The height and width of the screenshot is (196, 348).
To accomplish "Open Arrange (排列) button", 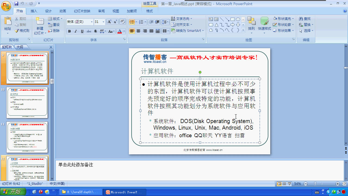I will 251,24.
